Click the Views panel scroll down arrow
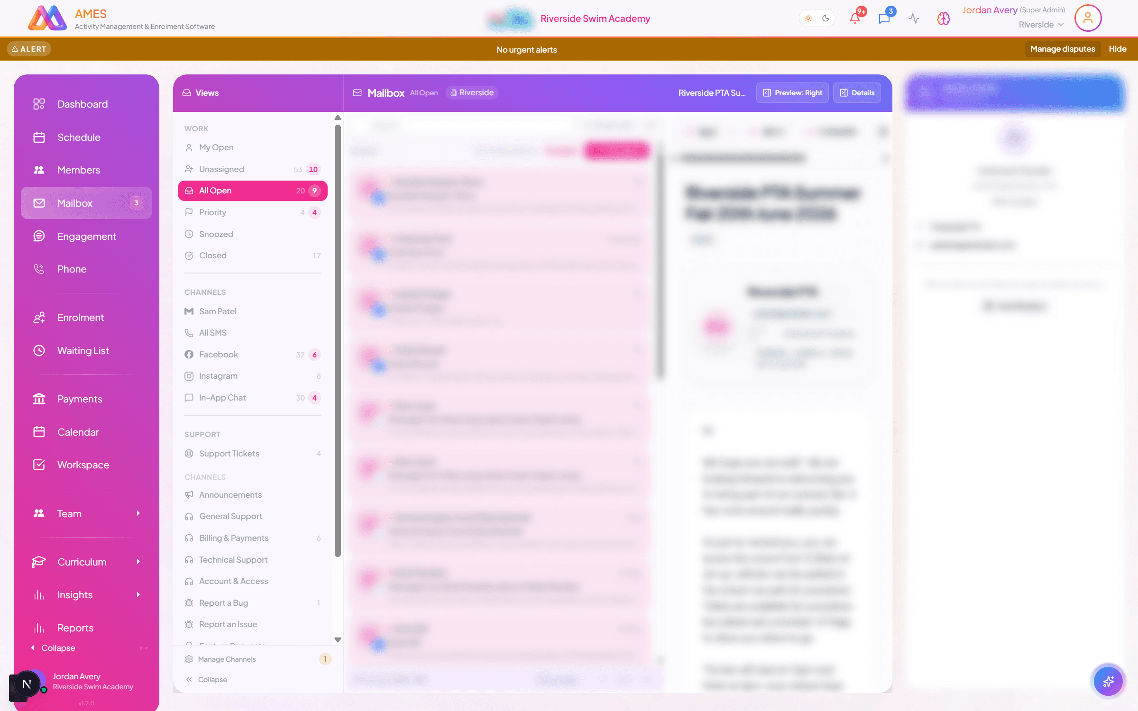Image resolution: width=1138 pixels, height=711 pixels. tap(338, 639)
